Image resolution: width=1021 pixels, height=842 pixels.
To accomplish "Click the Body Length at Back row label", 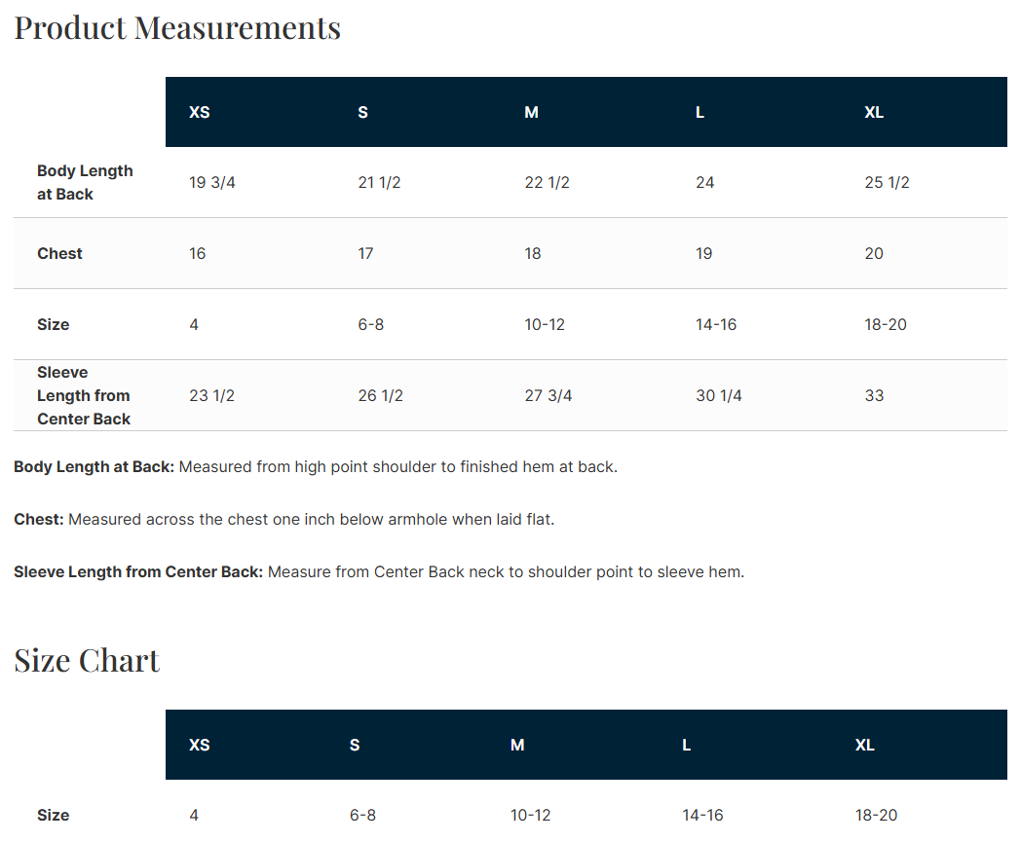I will tap(85, 182).
